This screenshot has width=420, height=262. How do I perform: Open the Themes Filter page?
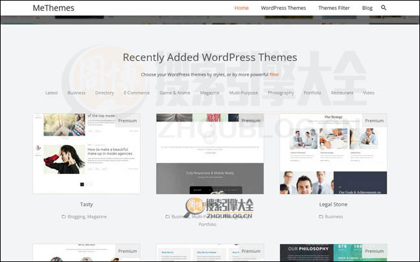334,8
